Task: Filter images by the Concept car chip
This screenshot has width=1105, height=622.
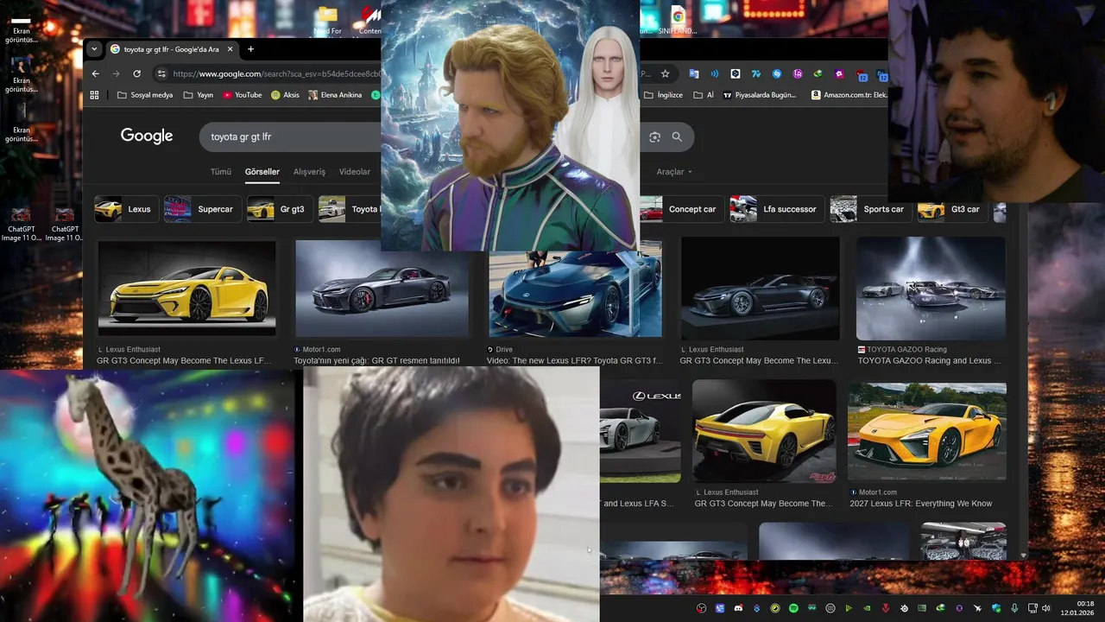Action: pos(680,209)
